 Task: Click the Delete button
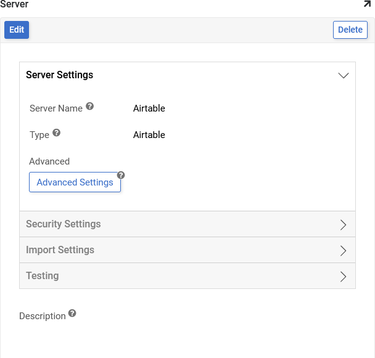350,30
